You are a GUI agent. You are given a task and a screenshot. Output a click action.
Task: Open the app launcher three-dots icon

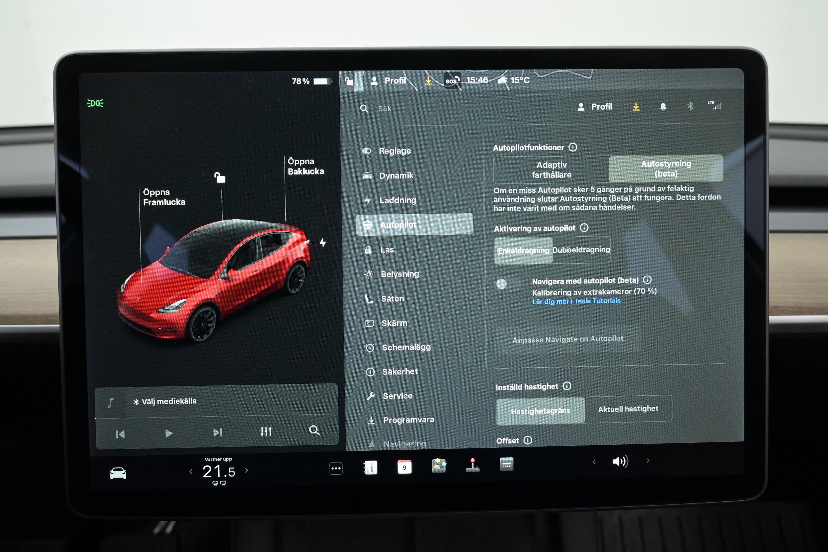(336, 469)
